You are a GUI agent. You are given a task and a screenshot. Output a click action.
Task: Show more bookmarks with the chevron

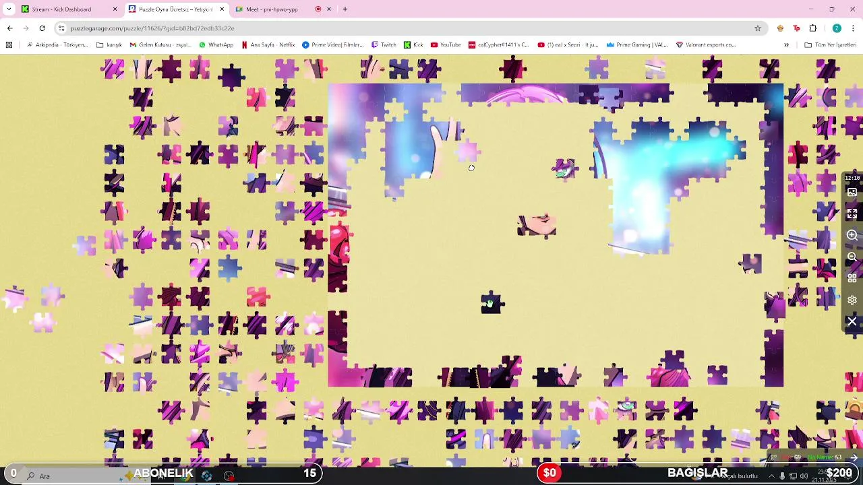point(786,45)
